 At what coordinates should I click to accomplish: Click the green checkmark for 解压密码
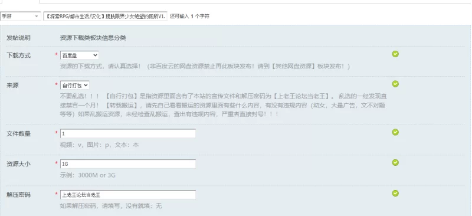395,193
